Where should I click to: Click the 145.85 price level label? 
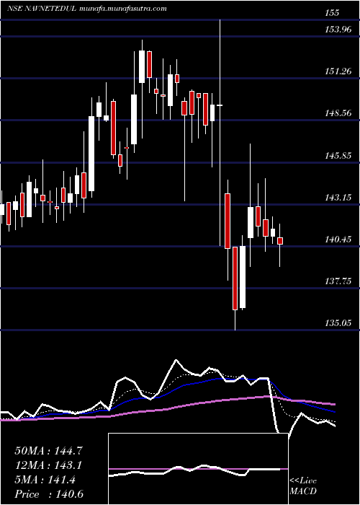pyautogui.click(x=338, y=156)
